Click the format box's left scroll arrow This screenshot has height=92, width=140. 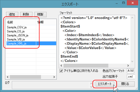[x=61, y=66]
